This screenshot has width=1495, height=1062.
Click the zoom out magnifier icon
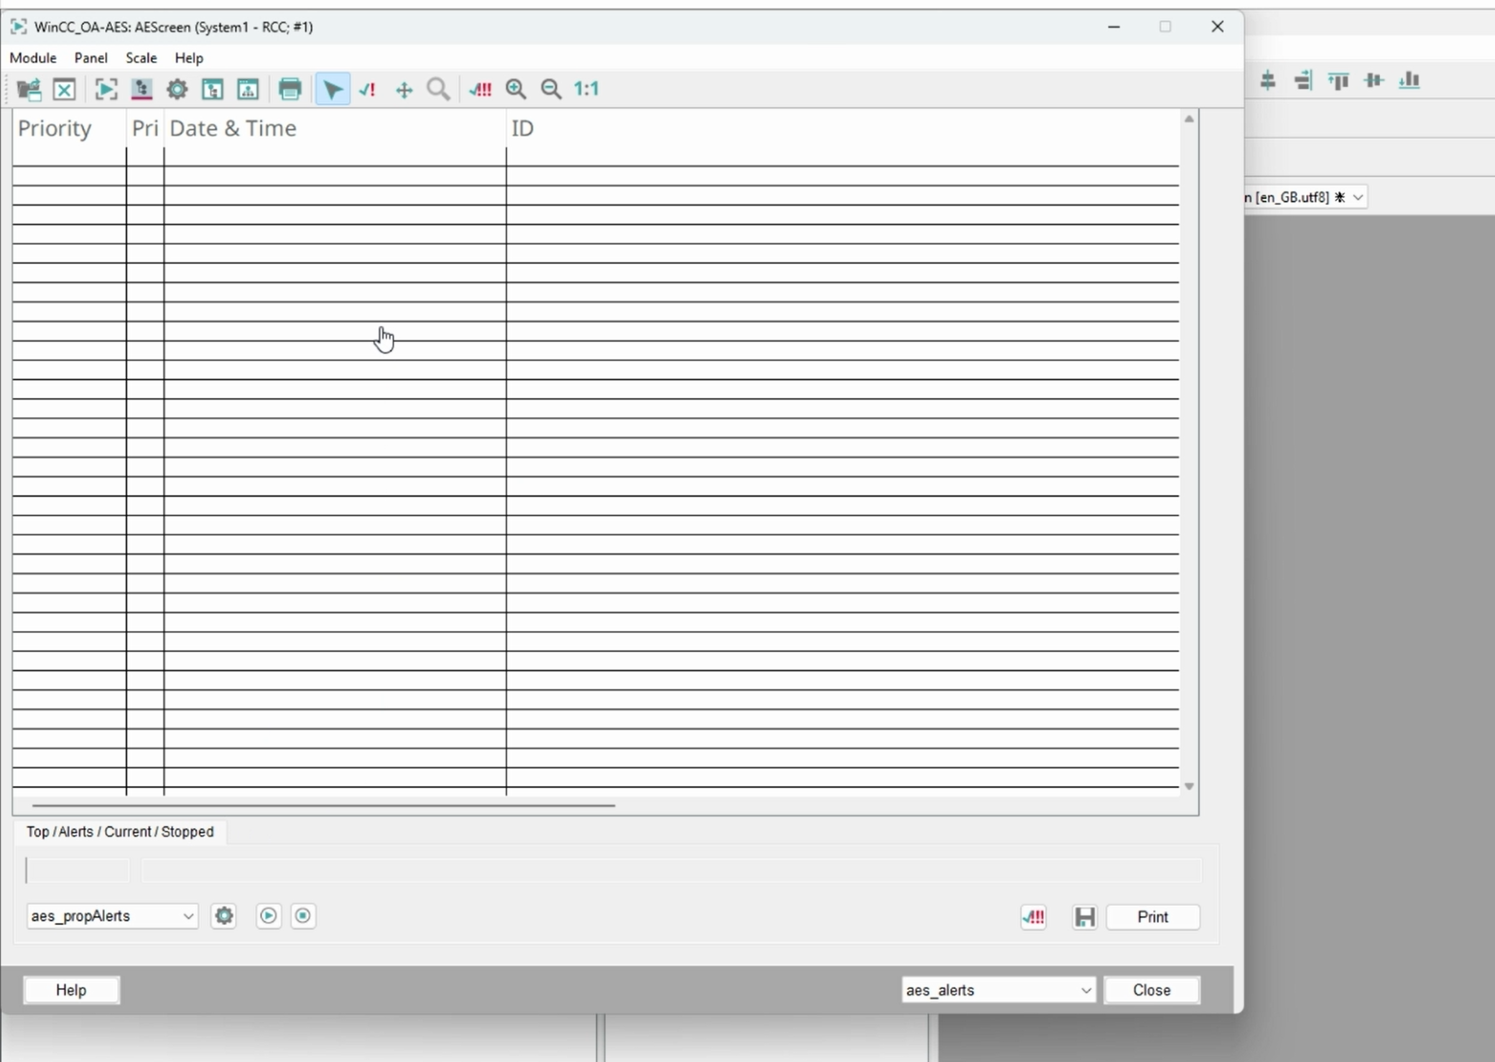[x=552, y=89]
